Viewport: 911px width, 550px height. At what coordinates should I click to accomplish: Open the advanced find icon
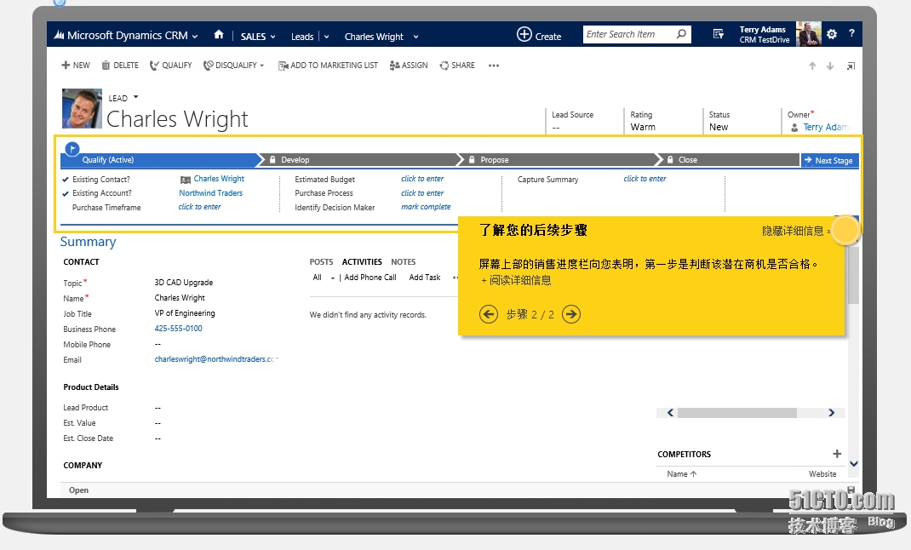718,34
